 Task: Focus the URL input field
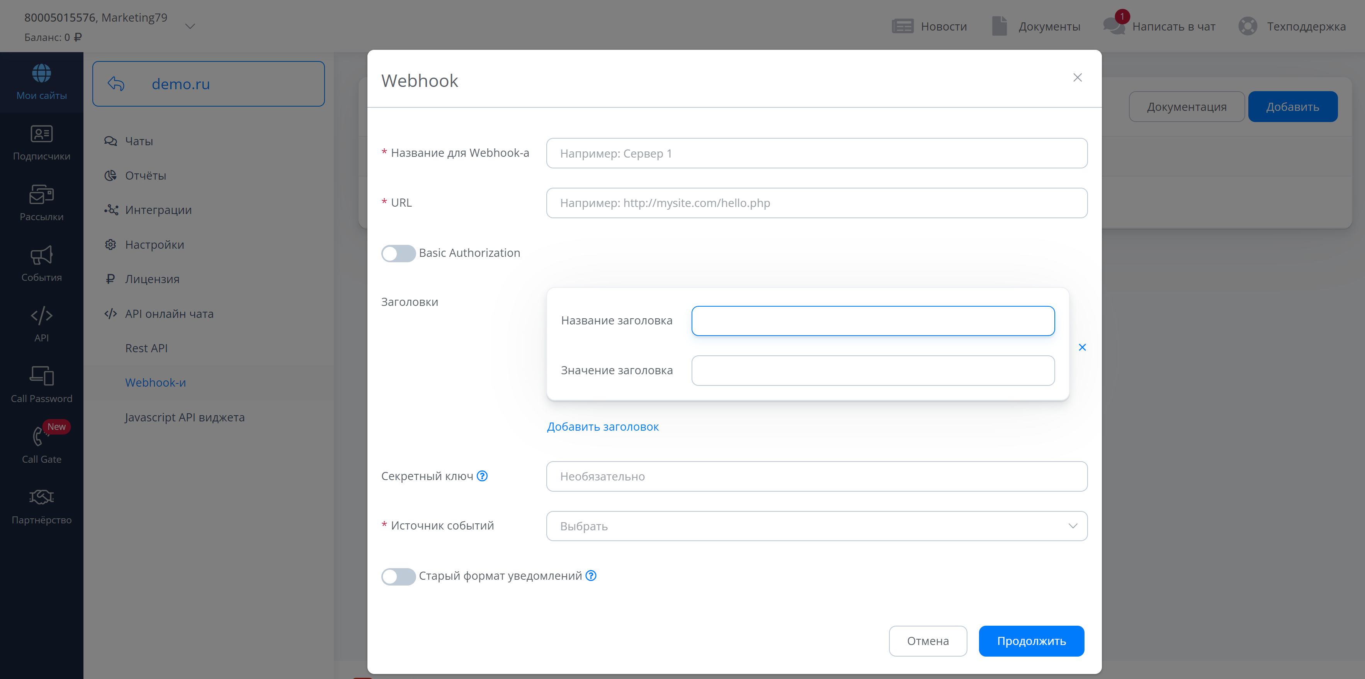click(x=816, y=203)
